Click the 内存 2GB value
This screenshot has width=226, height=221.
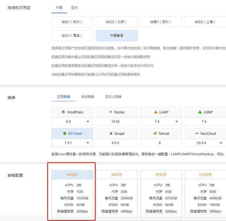pos(124,192)
